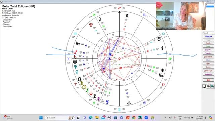The height and width of the screenshot is (121, 215).
Task: Open the Reports dialog
Action: tap(208, 50)
